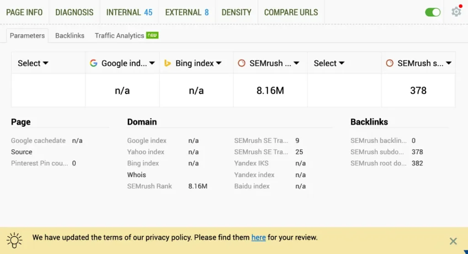Viewport: 468px width, 254px height.
Task: Open the EXTERNAL 8 links tab
Action: (187, 12)
